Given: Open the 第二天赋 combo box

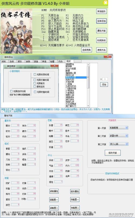Looking at the screenshot, I should pyautogui.click(x=127, y=136).
